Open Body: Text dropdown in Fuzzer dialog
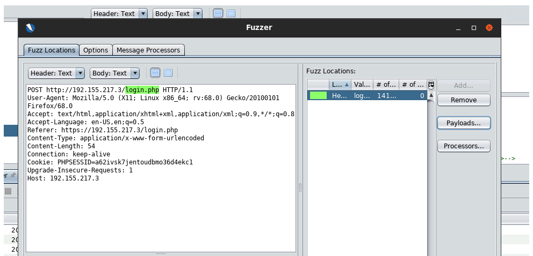Screen dimensions: 533x256 (115, 73)
